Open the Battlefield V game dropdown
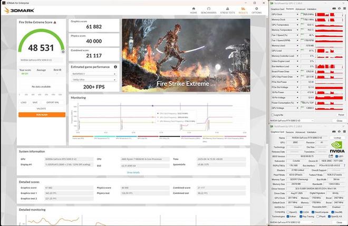This screenshot has width=348, height=226. click(93, 74)
